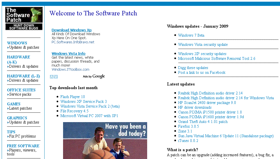Open Windows Vista security update link

tap(203, 45)
